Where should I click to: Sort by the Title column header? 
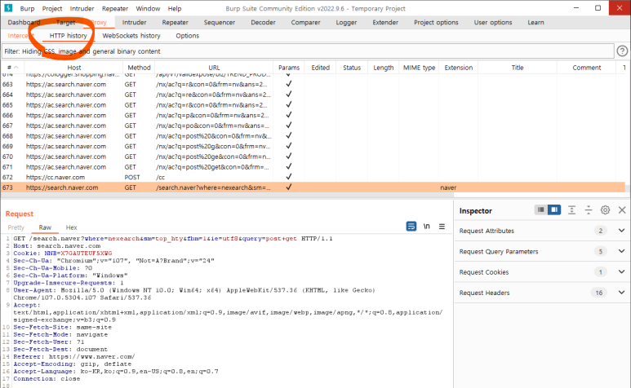[518, 68]
